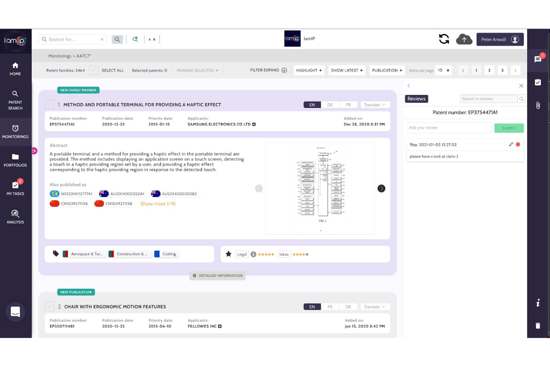
Task: Click the tag icon in categories
Action: click(x=56, y=254)
